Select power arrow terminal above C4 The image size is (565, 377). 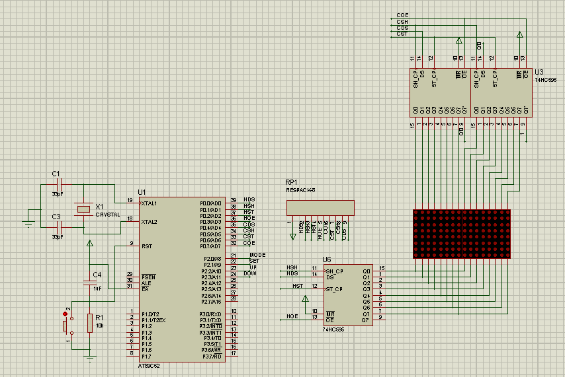pos(90,244)
